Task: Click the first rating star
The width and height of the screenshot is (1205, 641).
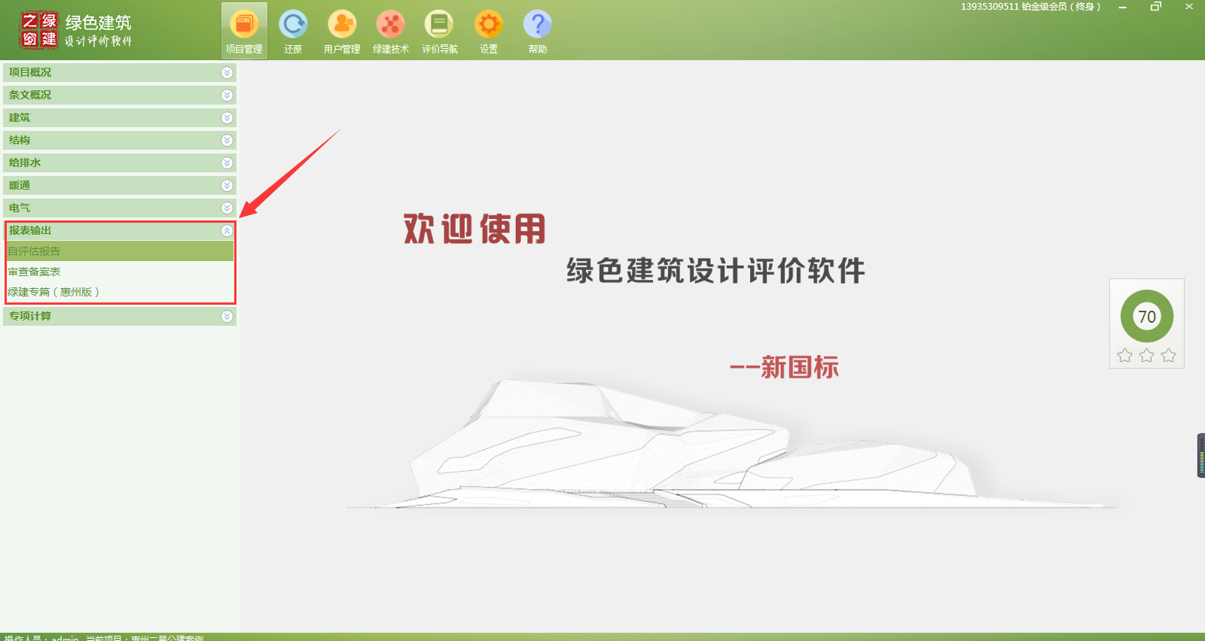Action: pos(1124,355)
